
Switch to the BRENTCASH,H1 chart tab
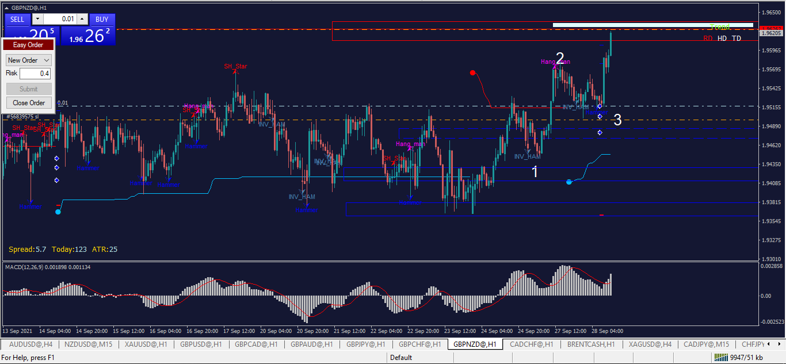[591, 344]
